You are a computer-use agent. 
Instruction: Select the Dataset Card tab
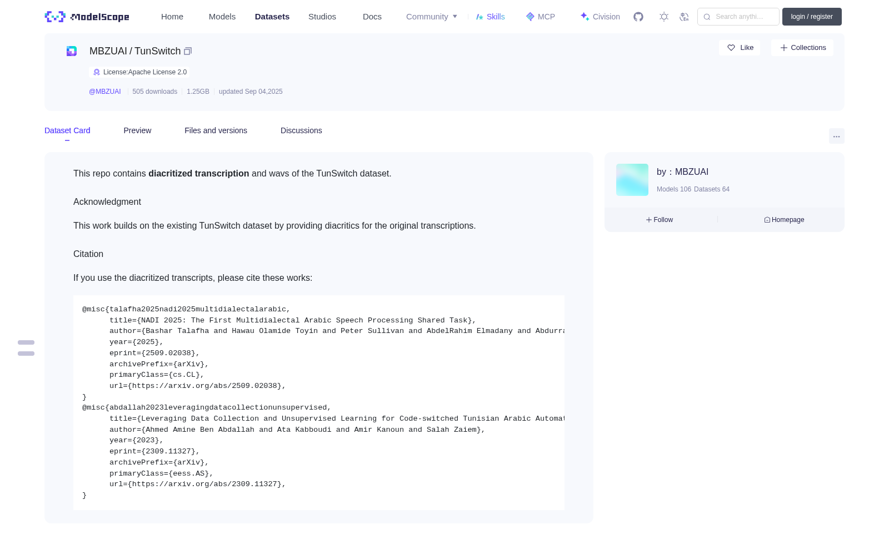pos(67,130)
